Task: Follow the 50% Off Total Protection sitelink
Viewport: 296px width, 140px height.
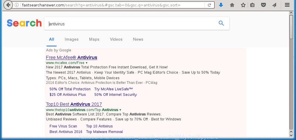Action: [x=70, y=89]
